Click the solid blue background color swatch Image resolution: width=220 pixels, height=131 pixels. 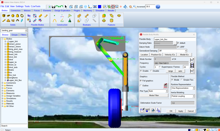pyautogui.click(x=99, y=6)
